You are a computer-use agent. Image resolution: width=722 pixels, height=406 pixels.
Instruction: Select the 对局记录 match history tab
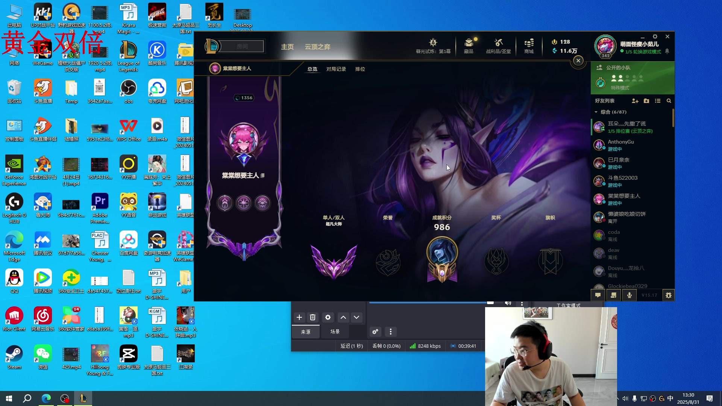(336, 69)
